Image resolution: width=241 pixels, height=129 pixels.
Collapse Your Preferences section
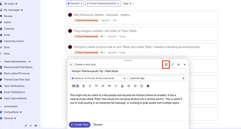[x=15, y=62]
